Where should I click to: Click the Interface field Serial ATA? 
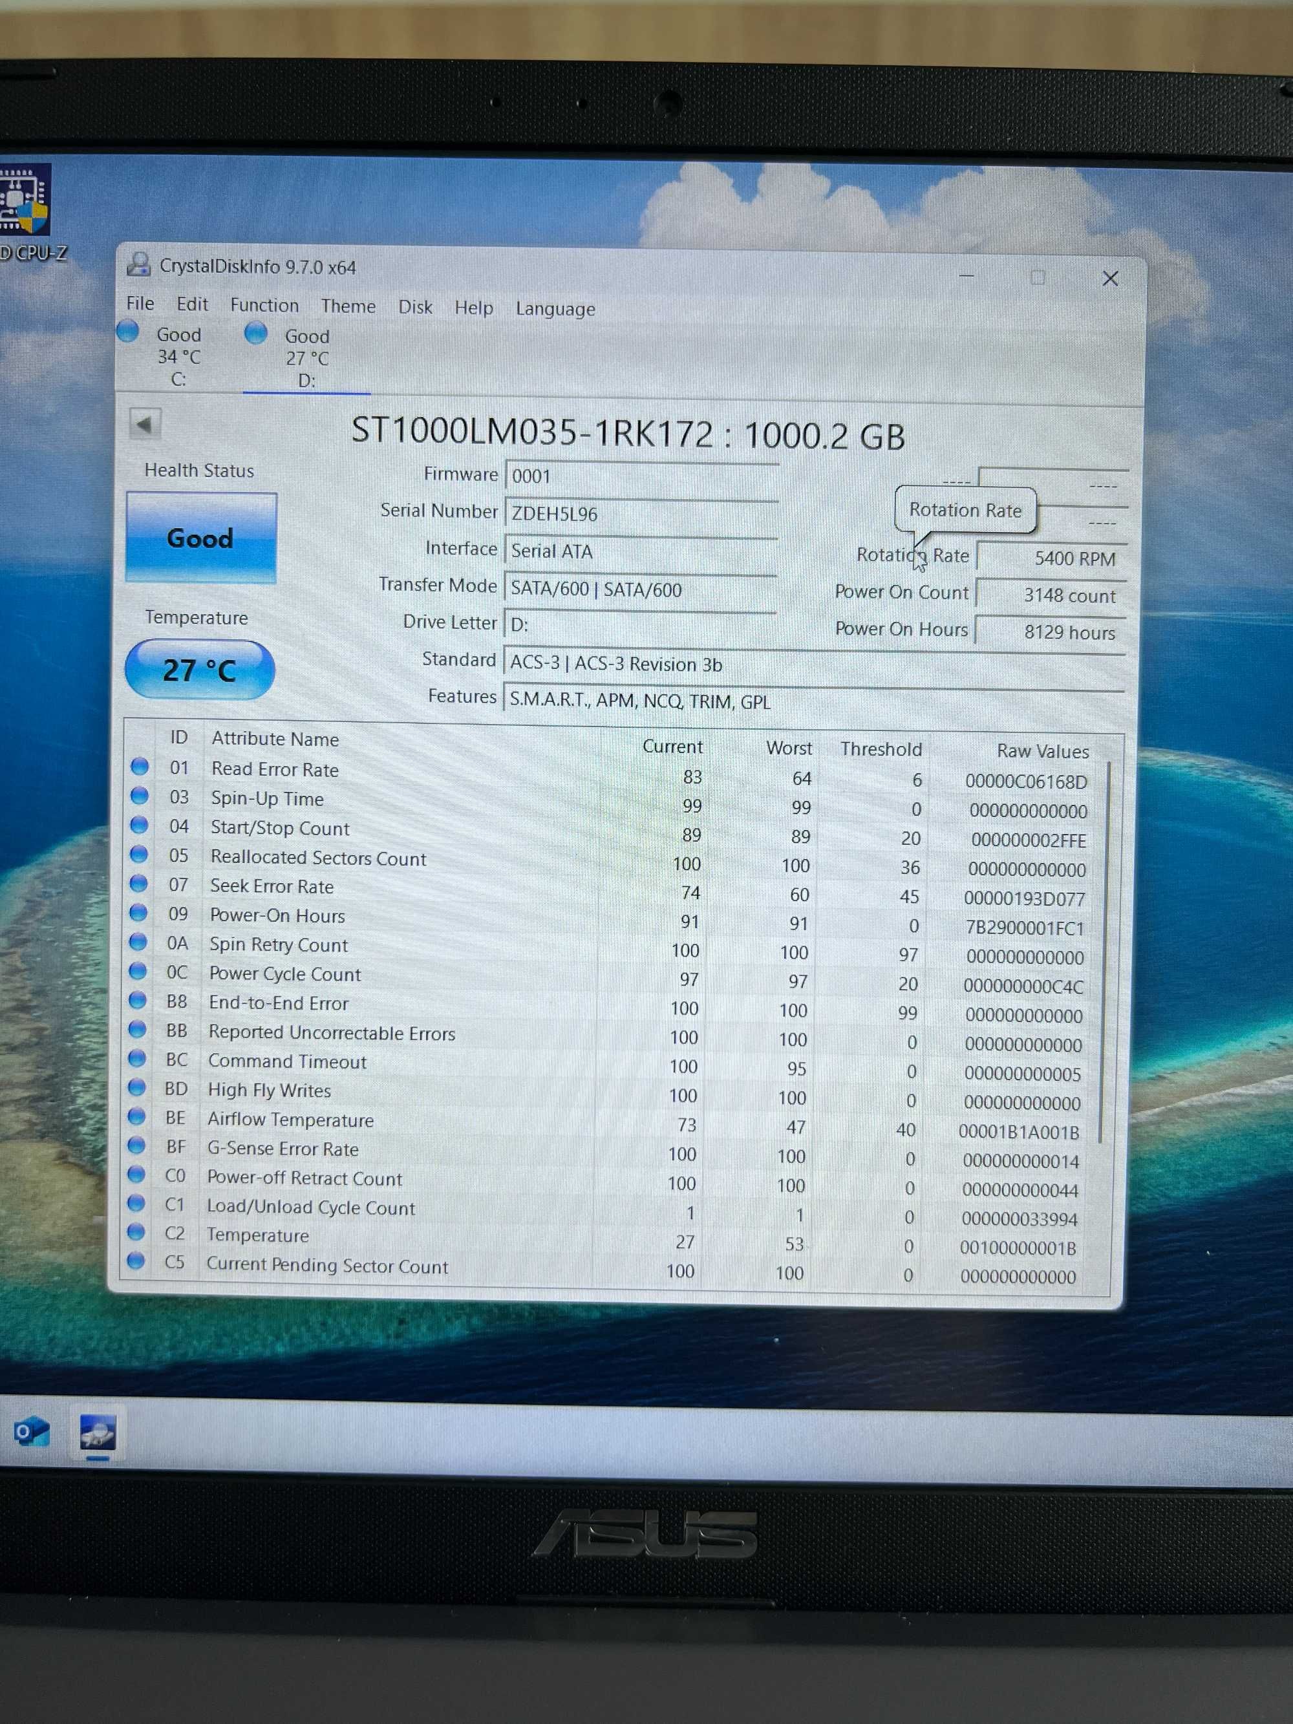pos(641,551)
